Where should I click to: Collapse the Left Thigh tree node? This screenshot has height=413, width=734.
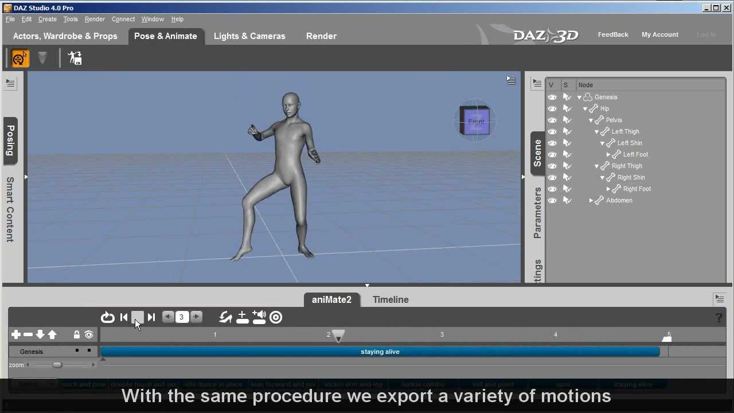pyautogui.click(x=596, y=131)
